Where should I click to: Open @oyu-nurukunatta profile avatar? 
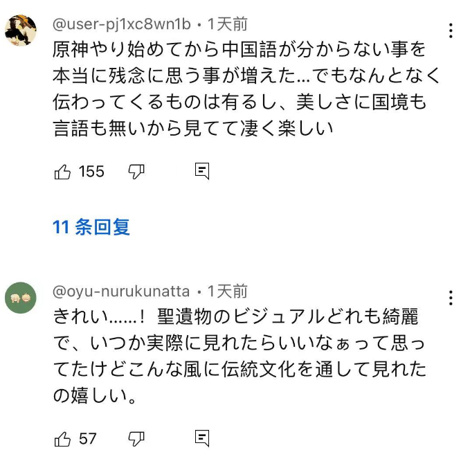point(21,298)
